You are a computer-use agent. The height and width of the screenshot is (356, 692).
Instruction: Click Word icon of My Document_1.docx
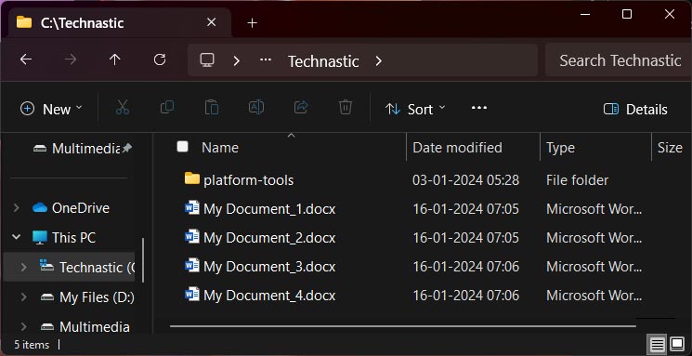[192, 208]
